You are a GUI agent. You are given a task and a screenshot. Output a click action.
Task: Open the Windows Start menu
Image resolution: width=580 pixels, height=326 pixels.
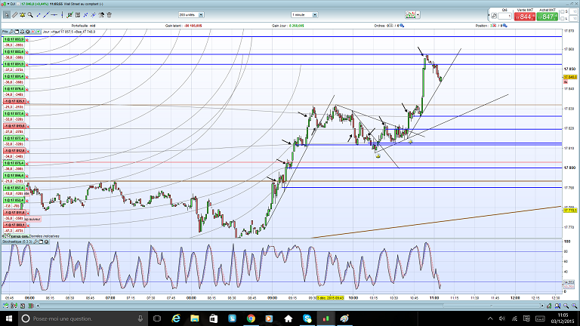coord(9,318)
